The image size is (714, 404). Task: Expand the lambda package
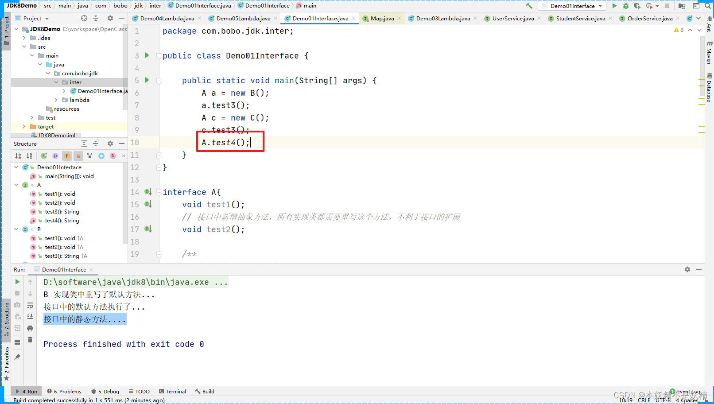point(56,100)
